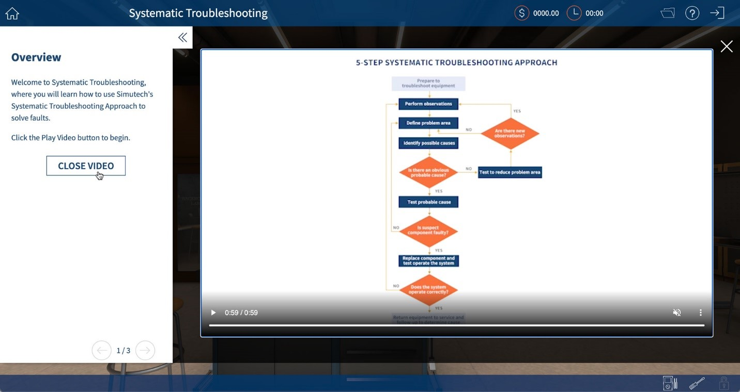The height and width of the screenshot is (392, 740).
Task: Go to the home screen icon
Action: click(12, 13)
